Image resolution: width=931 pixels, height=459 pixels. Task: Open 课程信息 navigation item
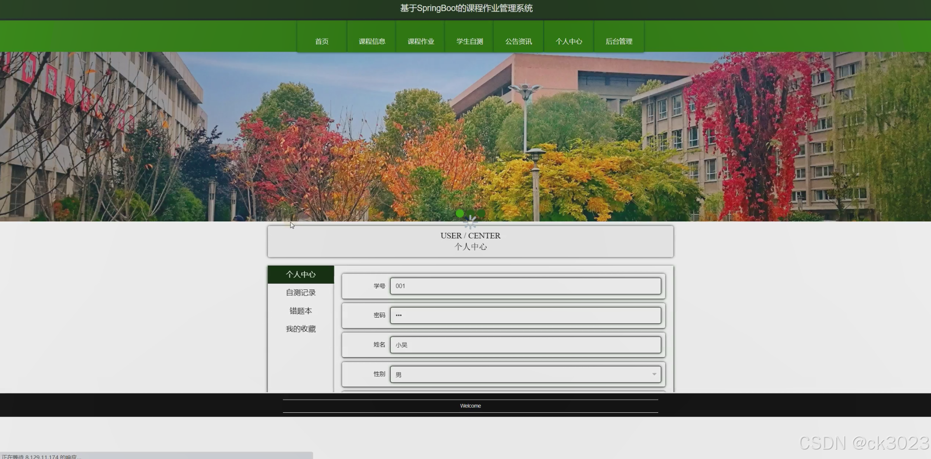pos(372,41)
